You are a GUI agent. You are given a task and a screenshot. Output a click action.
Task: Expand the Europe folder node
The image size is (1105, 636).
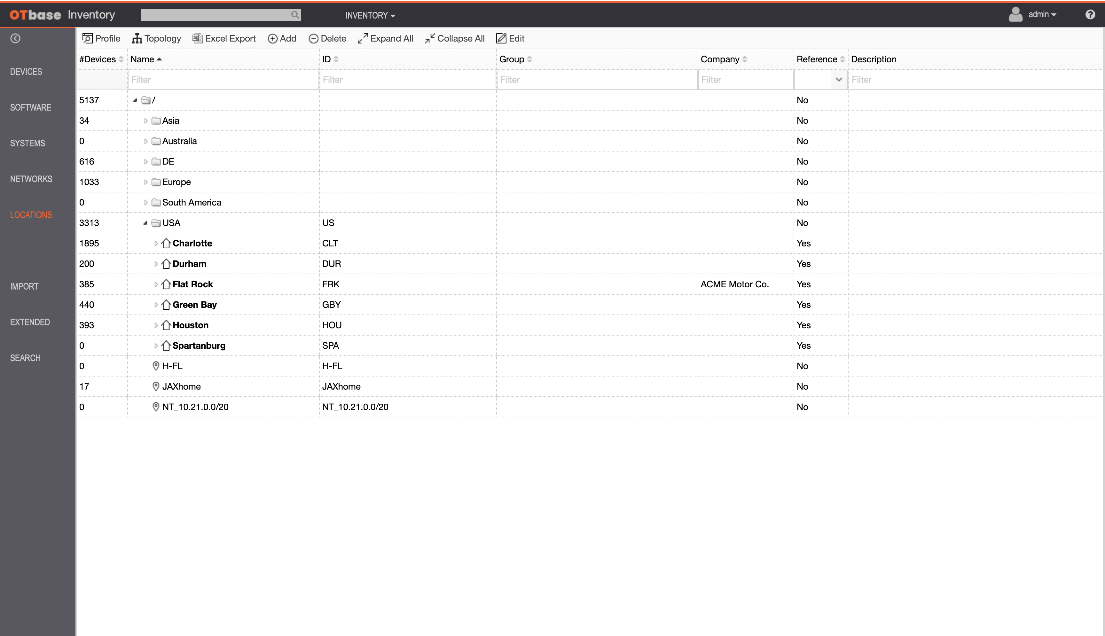tap(145, 182)
